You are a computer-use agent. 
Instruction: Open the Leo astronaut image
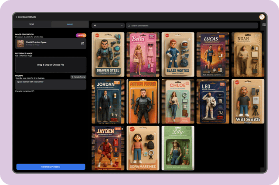point(213,101)
